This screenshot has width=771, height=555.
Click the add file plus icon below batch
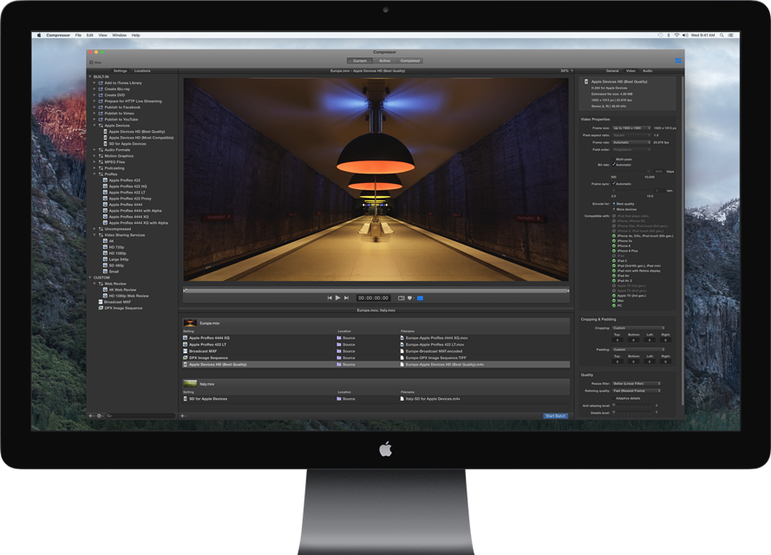[x=182, y=416]
